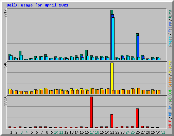This screenshot has height=136, width=174.
Task: Click the day 28 x-axis label
Action: pyautogui.click(x=148, y=132)
